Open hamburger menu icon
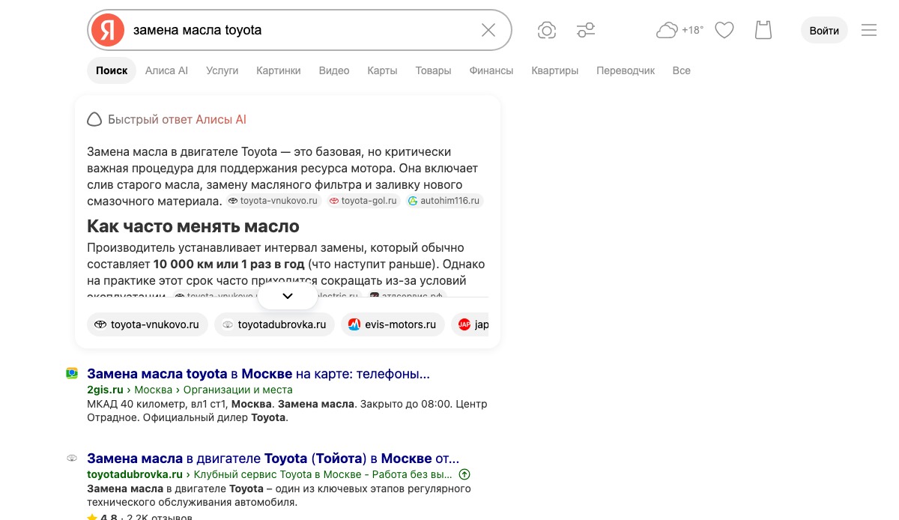899x520 pixels. pos(869,30)
